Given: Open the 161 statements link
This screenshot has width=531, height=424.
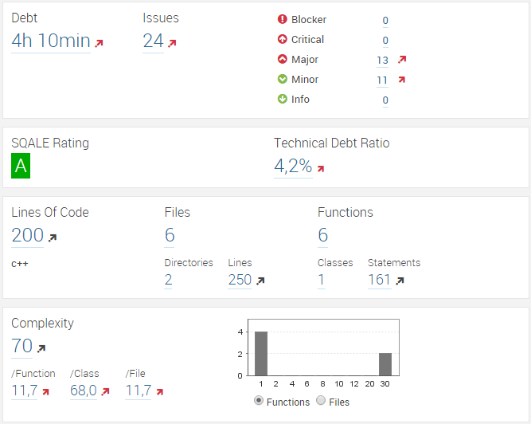Looking at the screenshot, I should [x=379, y=280].
